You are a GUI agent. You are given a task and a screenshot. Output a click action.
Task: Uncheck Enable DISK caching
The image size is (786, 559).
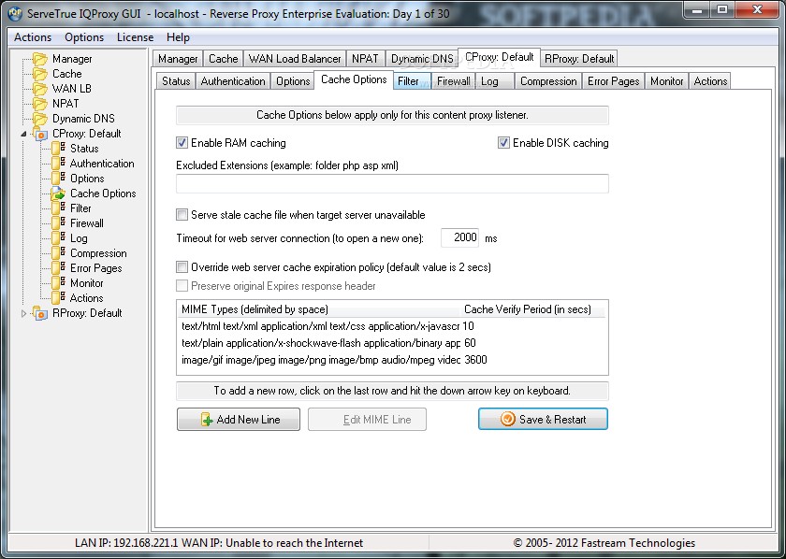coord(503,143)
